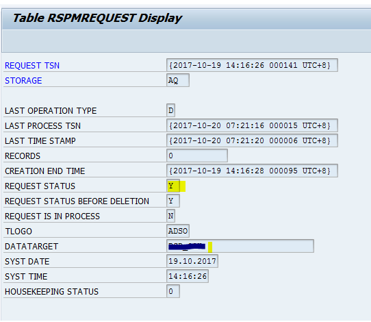Viewport: 371px width, 322px height.
Task: Click the CREATION END TIME label
Action: pos(44,171)
